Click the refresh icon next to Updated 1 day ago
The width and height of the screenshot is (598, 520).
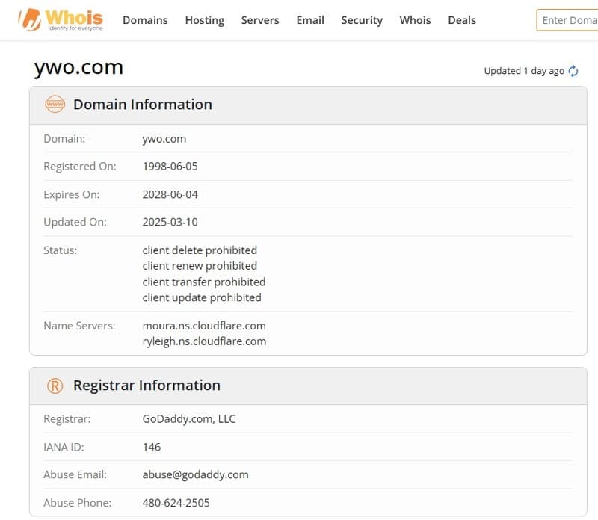coord(573,71)
